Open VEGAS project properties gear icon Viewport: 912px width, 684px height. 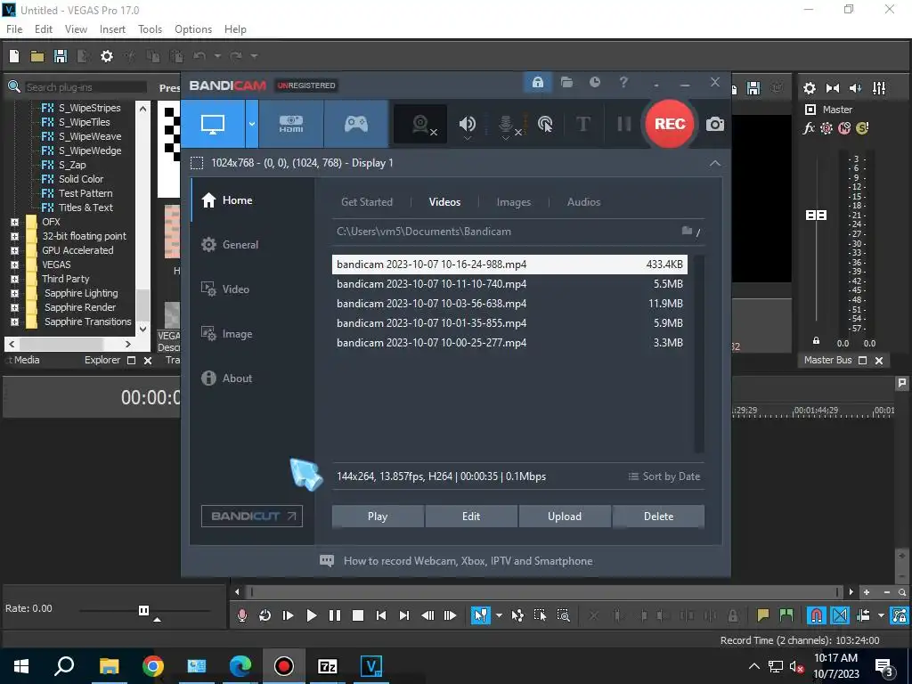(107, 56)
